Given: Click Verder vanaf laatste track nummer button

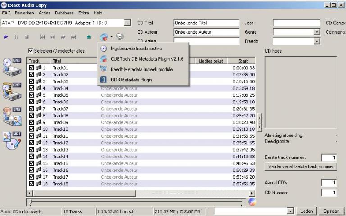Looking at the screenshot, I should (x=300, y=166).
